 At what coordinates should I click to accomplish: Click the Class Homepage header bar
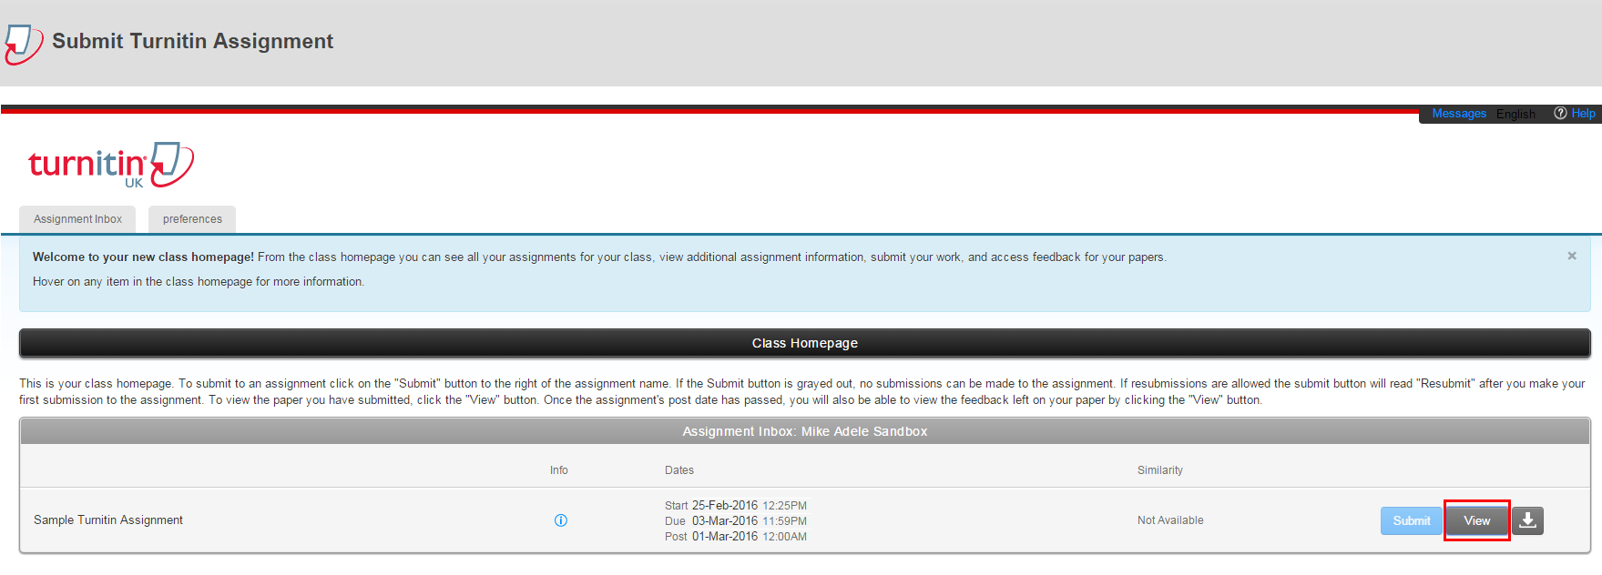pos(805,343)
